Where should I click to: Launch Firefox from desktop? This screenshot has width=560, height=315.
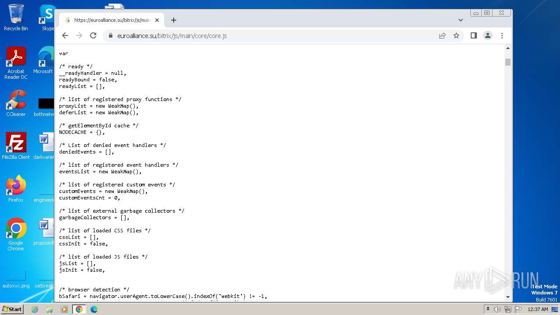tap(16, 189)
